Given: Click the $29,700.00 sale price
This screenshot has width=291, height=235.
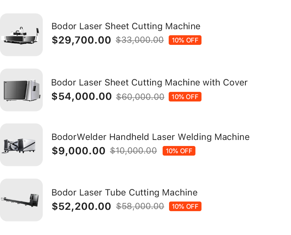Looking at the screenshot, I should (x=81, y=40).
